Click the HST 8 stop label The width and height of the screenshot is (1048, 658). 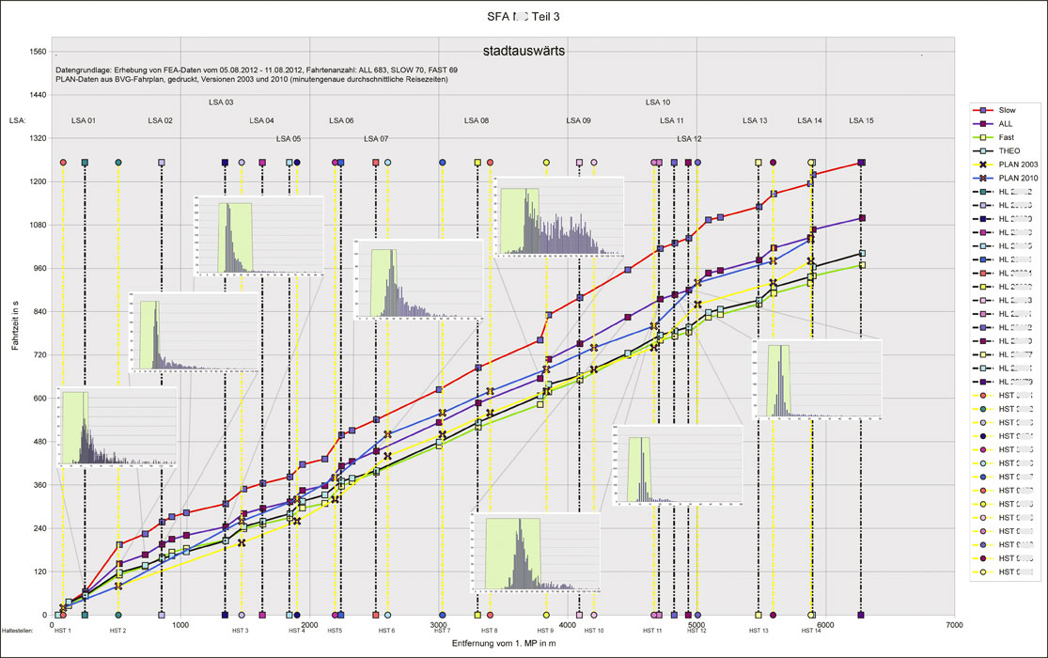pos(490,631)
